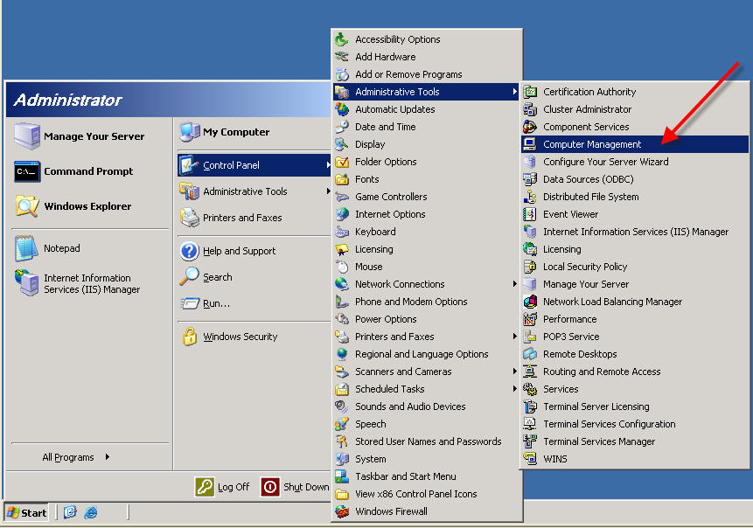
Task: Click the Certification Authority icon
Action: pos(530,92)
